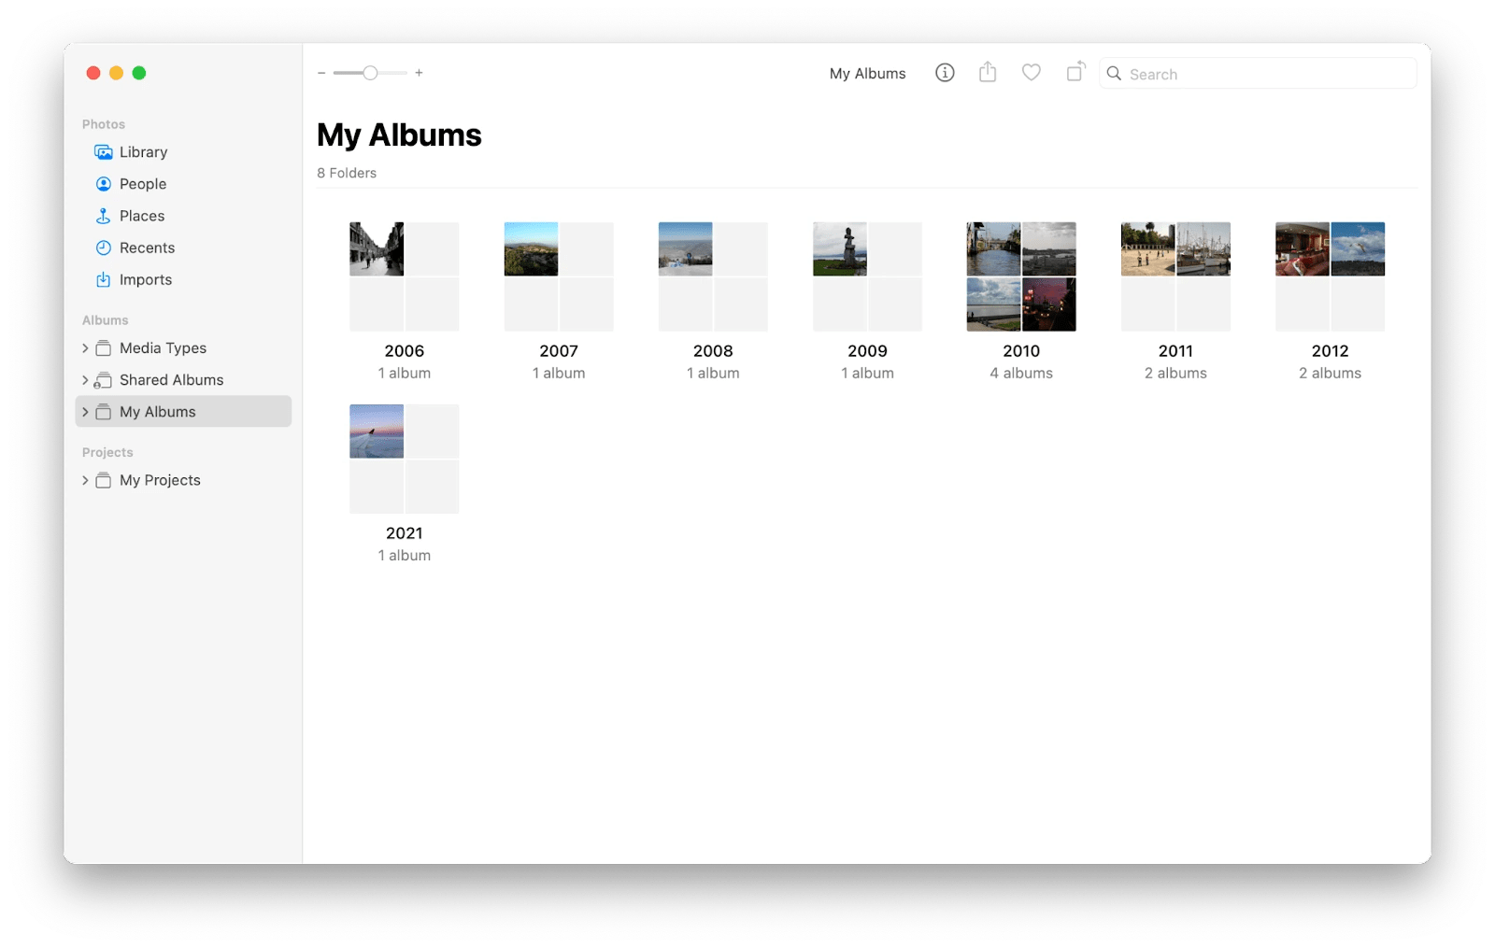Click the Media Types folder icon
The width and height of the screenshot is (1495, 948).
tap(104, 348)
